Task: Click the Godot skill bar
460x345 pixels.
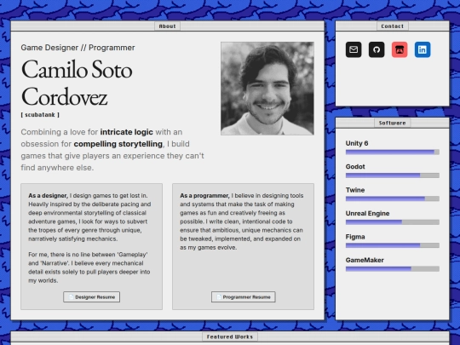Action: tap(393, 175)
